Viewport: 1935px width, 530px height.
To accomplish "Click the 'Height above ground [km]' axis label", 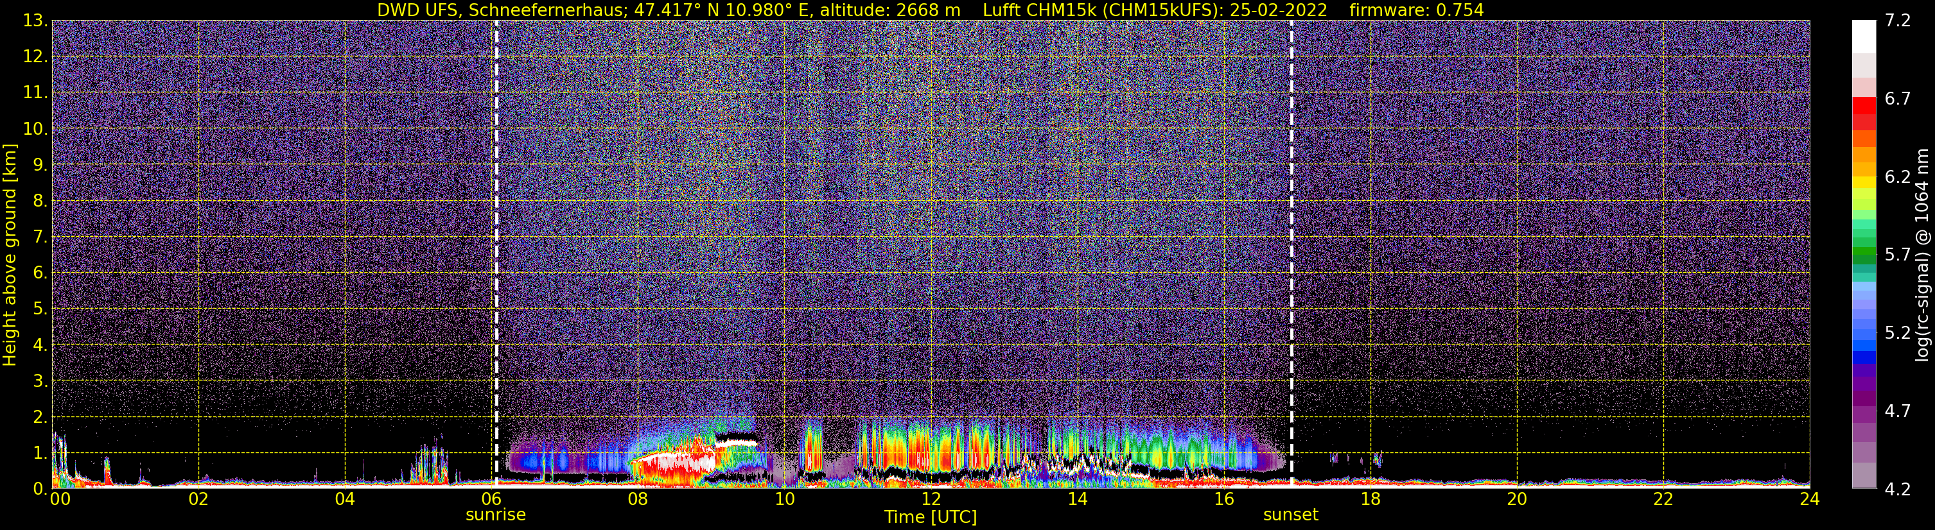I will click(10, 255).
